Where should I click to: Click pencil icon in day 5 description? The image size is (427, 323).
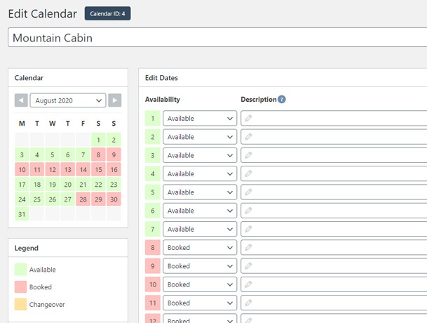coord(248,192)
